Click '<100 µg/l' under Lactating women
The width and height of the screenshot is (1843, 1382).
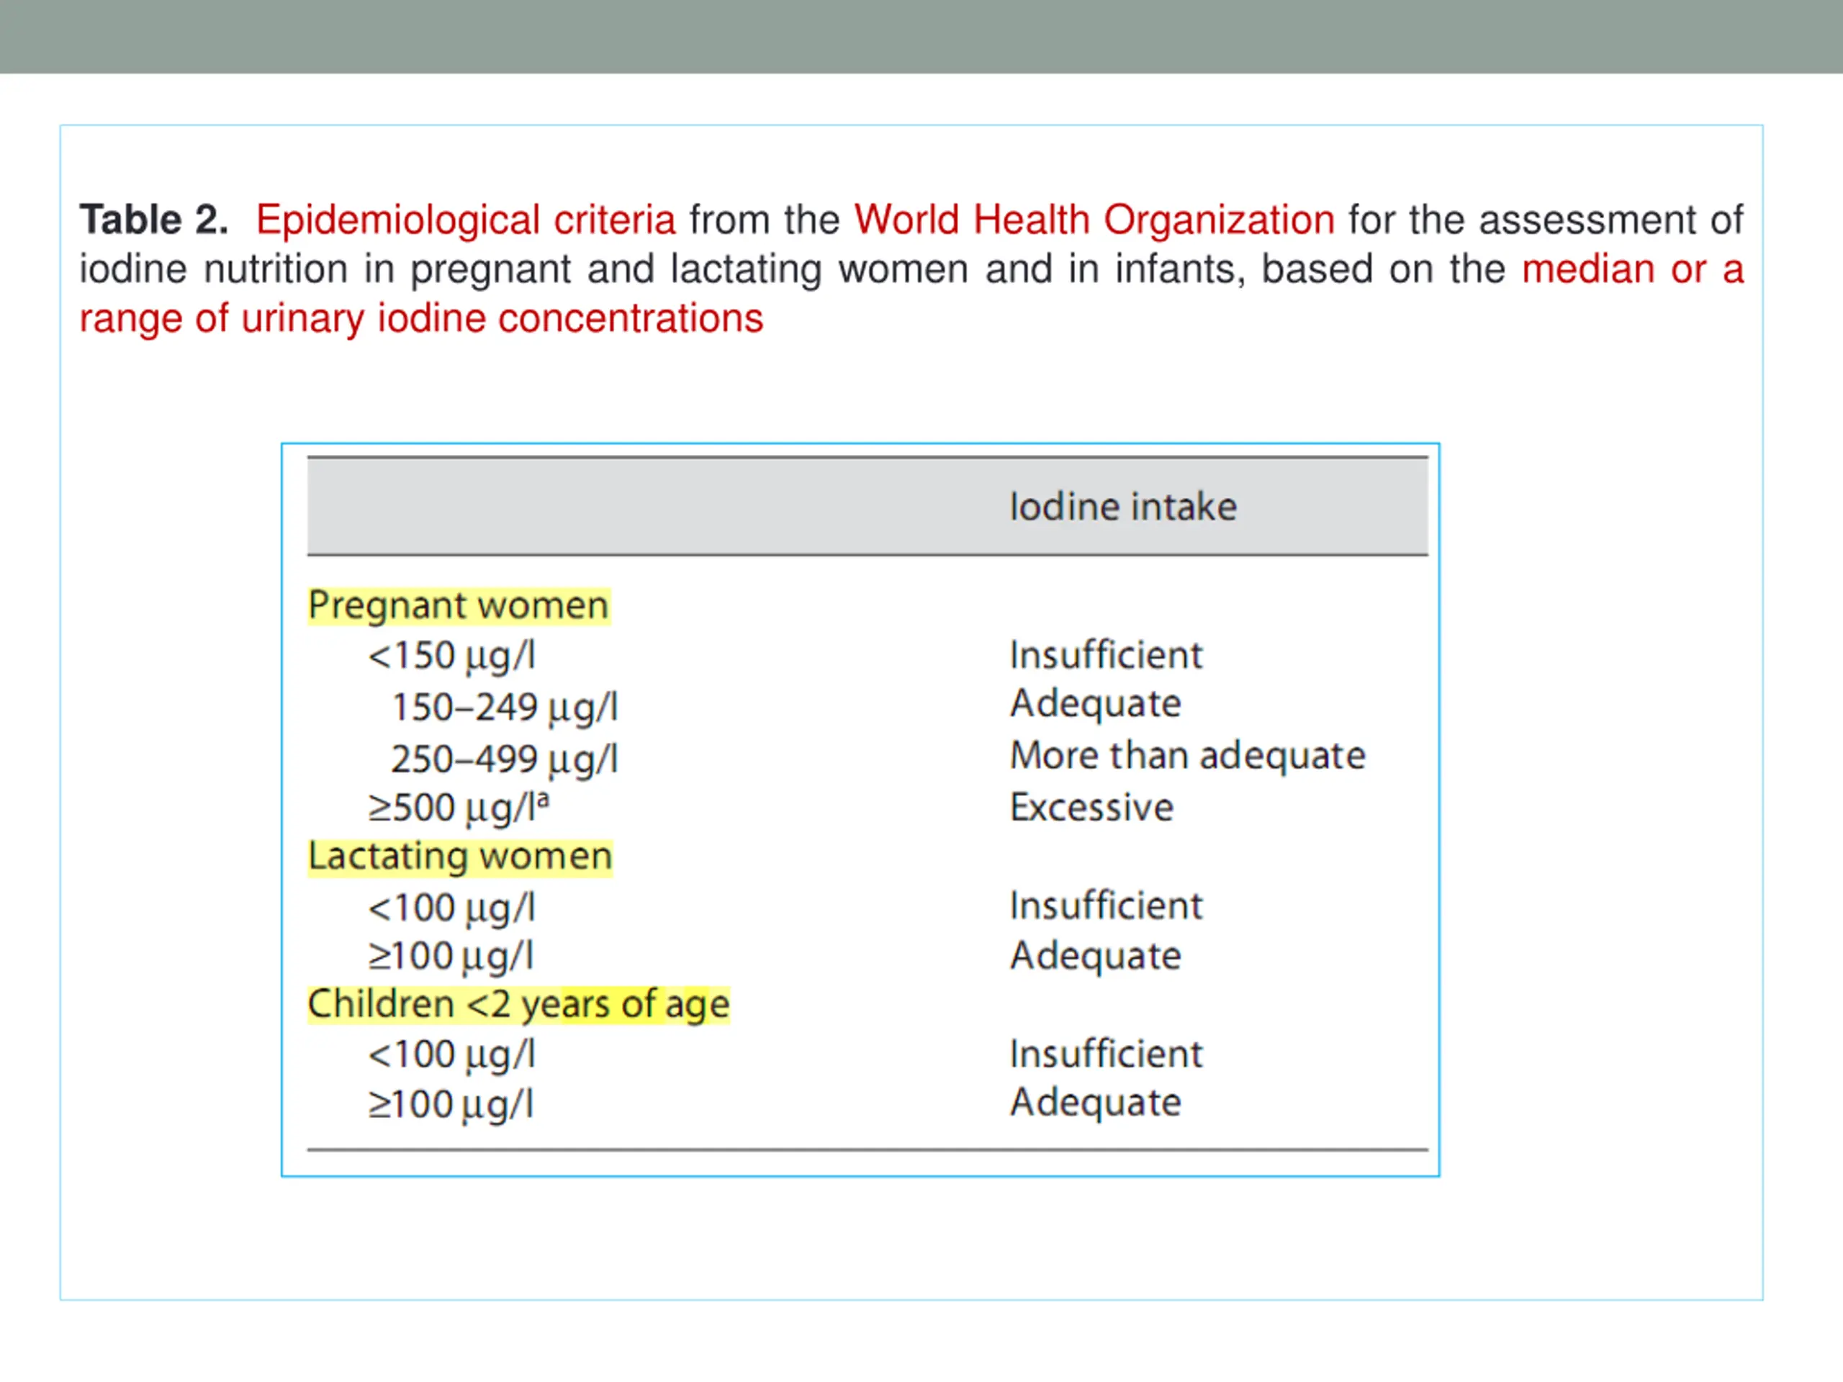[451, 908]
